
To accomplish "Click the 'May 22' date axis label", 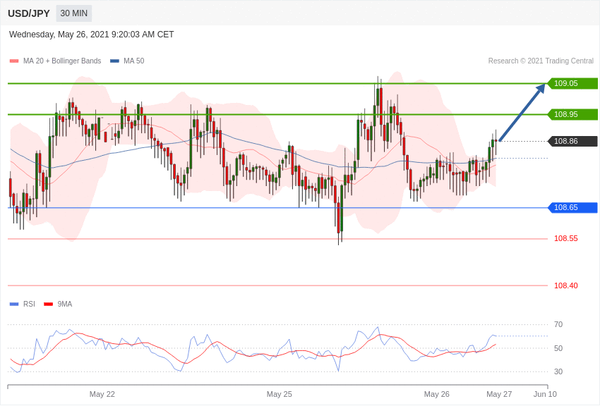I will pyautogui.click(x=102, y=394).
